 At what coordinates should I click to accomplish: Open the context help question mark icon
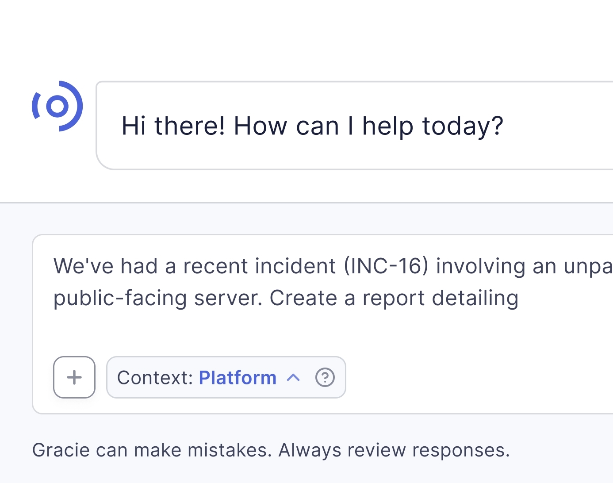[325, 377]
